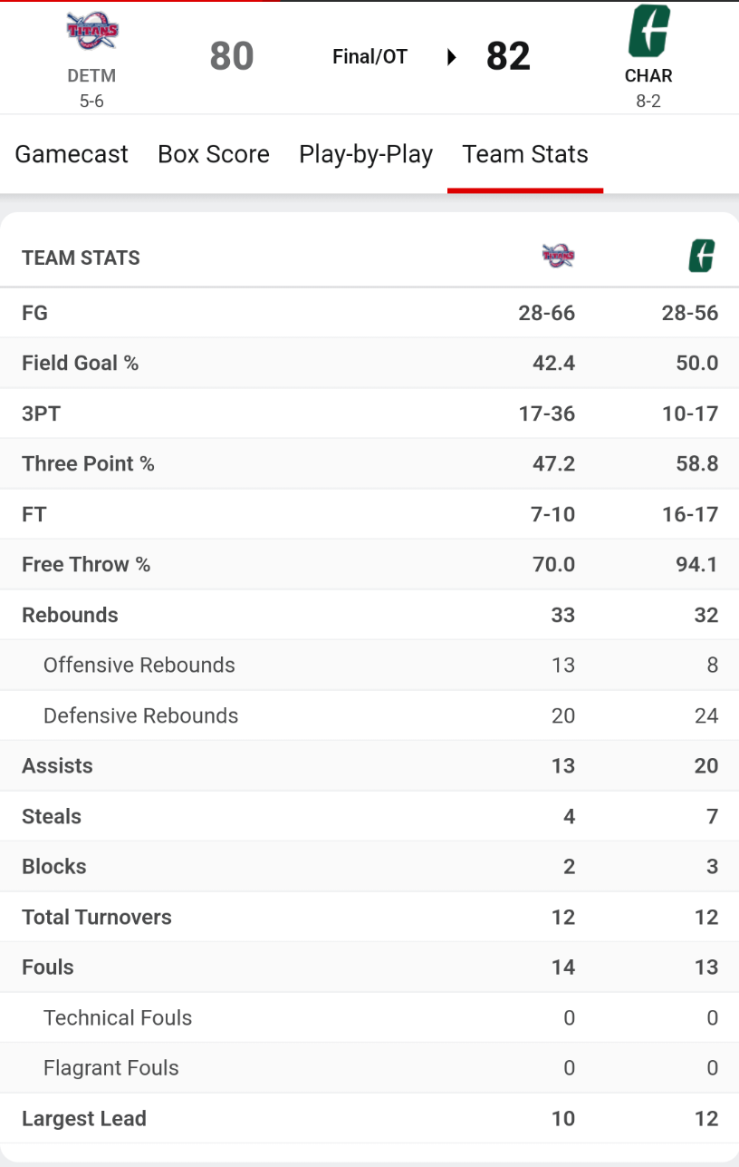Image resolution: width=739 pixels, height=1167 pixels.
Task: Click the Total Turnovers row label
Action: pyautogui.click(x=96, y=917)
